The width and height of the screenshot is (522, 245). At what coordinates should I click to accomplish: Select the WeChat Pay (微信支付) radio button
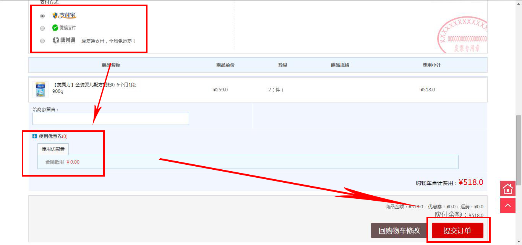point(42,28)
